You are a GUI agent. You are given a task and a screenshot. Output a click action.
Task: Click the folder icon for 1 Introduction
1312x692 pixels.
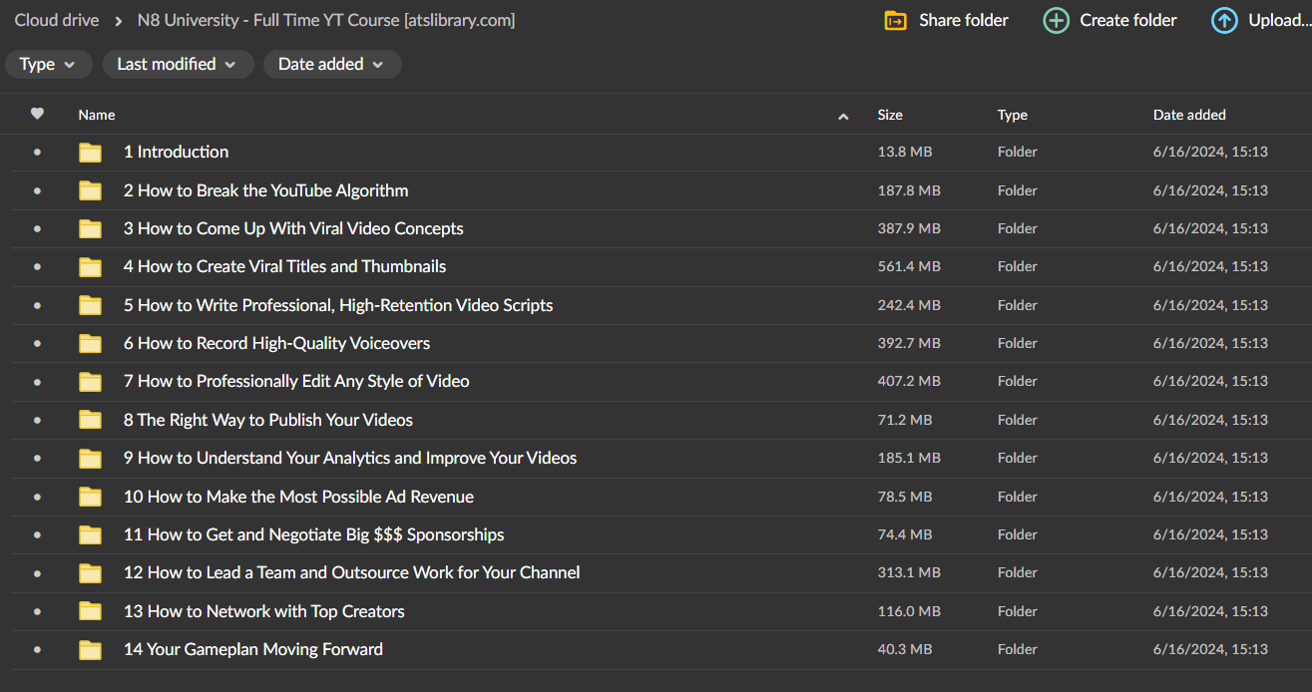91,153
